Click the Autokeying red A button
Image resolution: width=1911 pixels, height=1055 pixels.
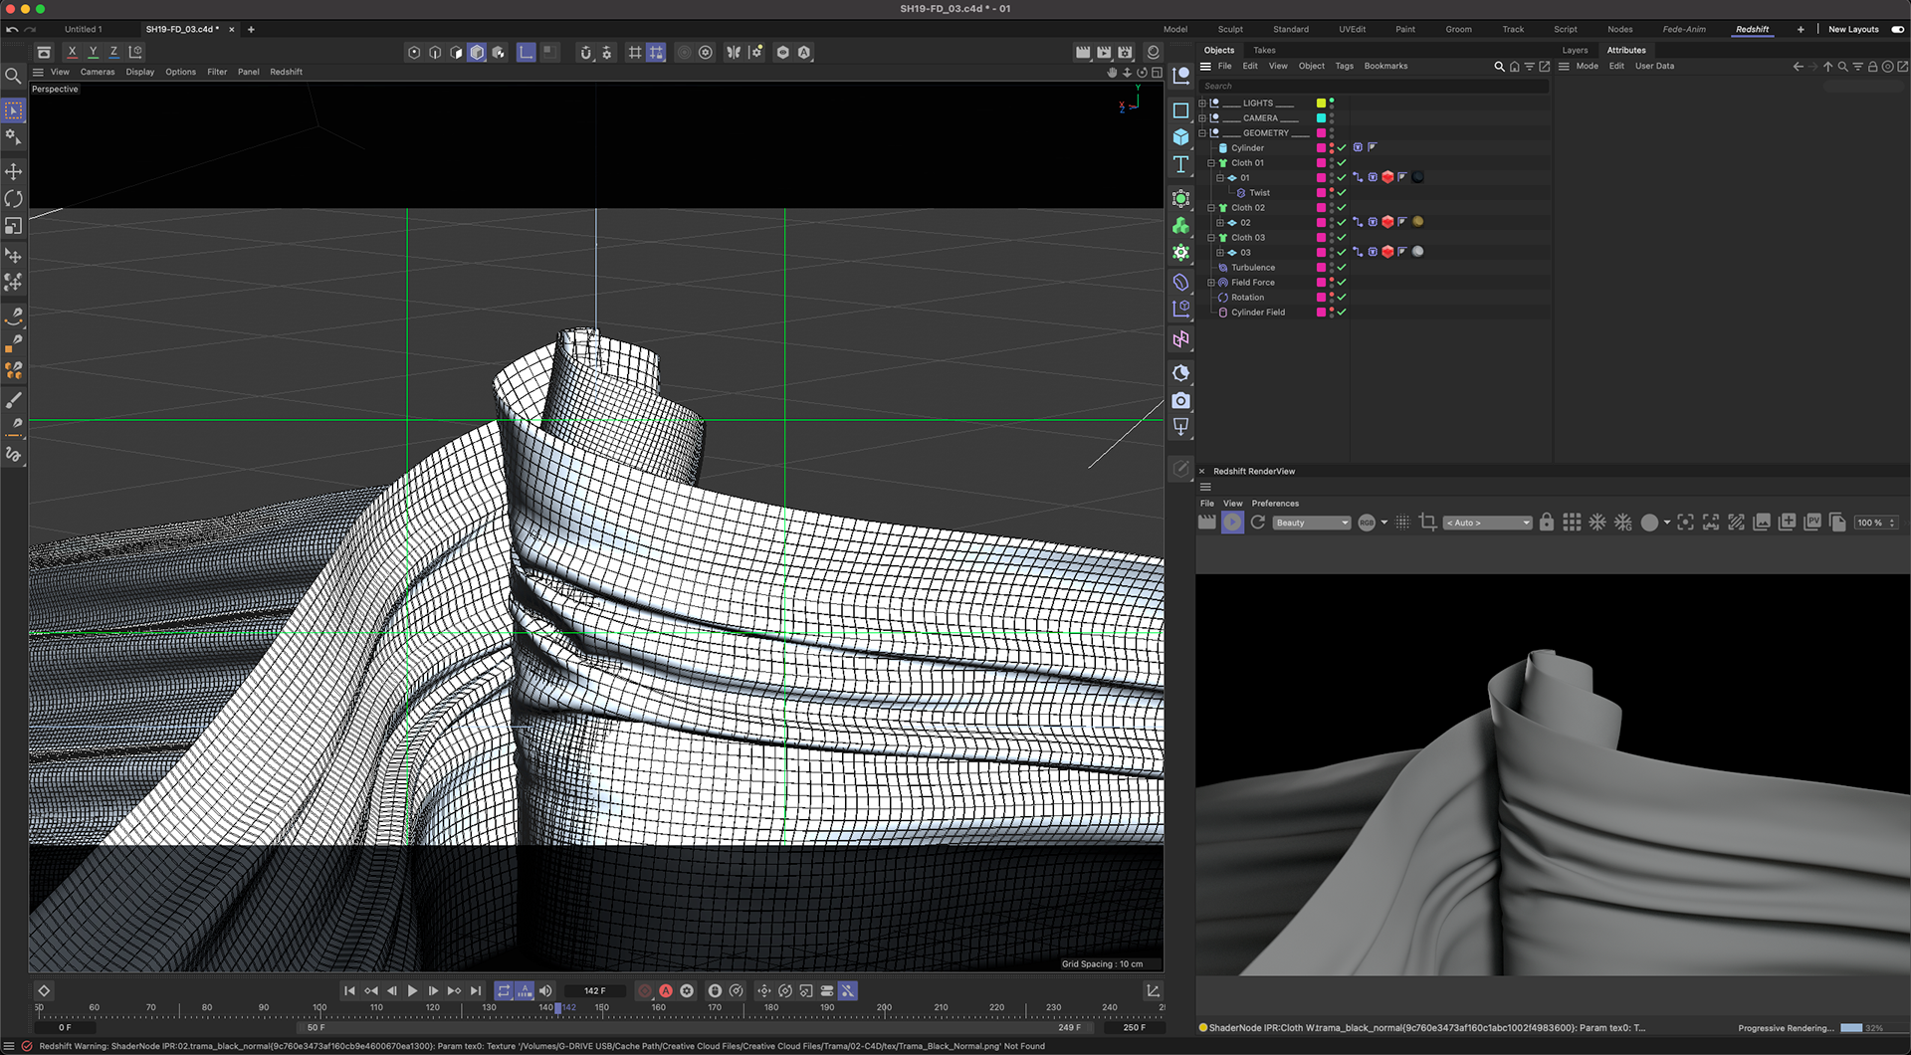[666, 990]
